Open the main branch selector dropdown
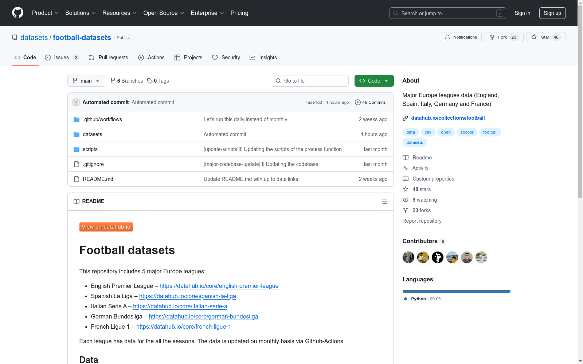583x364 pixels. pos(86,81)
